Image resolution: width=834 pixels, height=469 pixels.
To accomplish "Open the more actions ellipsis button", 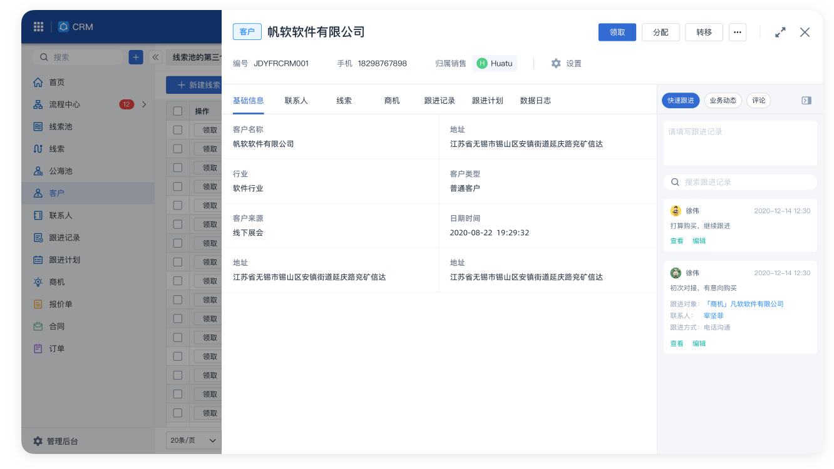I will (737, 32).
